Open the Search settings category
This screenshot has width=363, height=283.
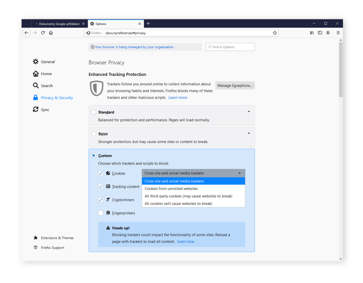[x=43, y=86]
